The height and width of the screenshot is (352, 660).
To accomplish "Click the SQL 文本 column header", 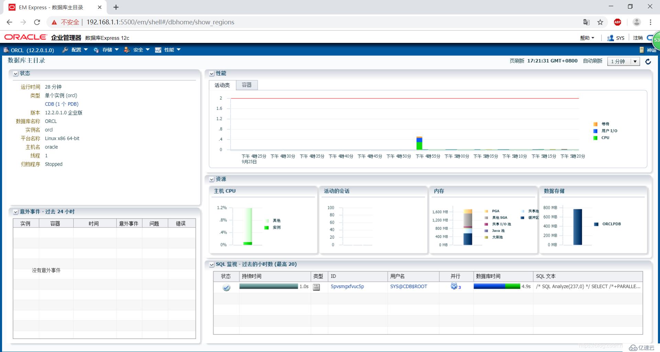I will point(588,276).
